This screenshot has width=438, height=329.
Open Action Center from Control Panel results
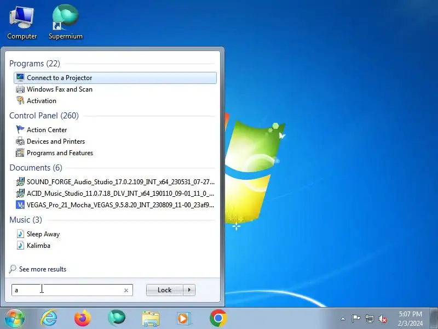click(115, 130)
